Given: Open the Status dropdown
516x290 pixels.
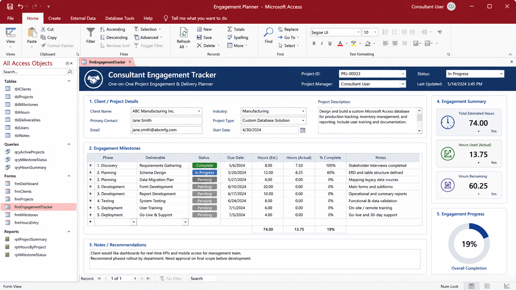Looking at the screenshot, I should 501,74.
